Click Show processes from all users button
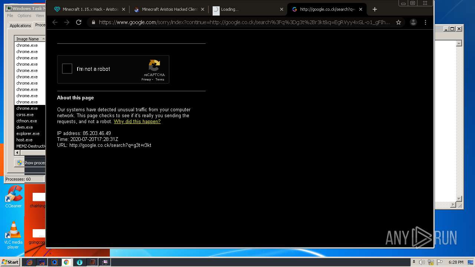Image resolution: width=475 pixels, height=267 pixels. [30, 163]
